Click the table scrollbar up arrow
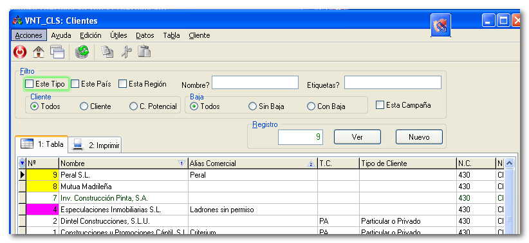 tap(509, 163)
